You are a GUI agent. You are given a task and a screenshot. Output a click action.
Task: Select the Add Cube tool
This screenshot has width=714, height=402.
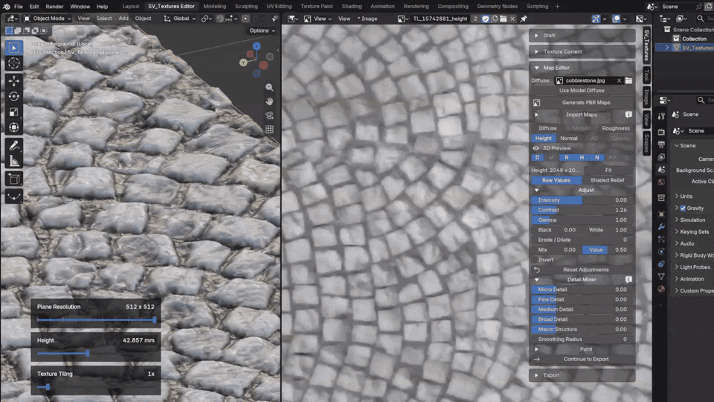click(14, 179)
